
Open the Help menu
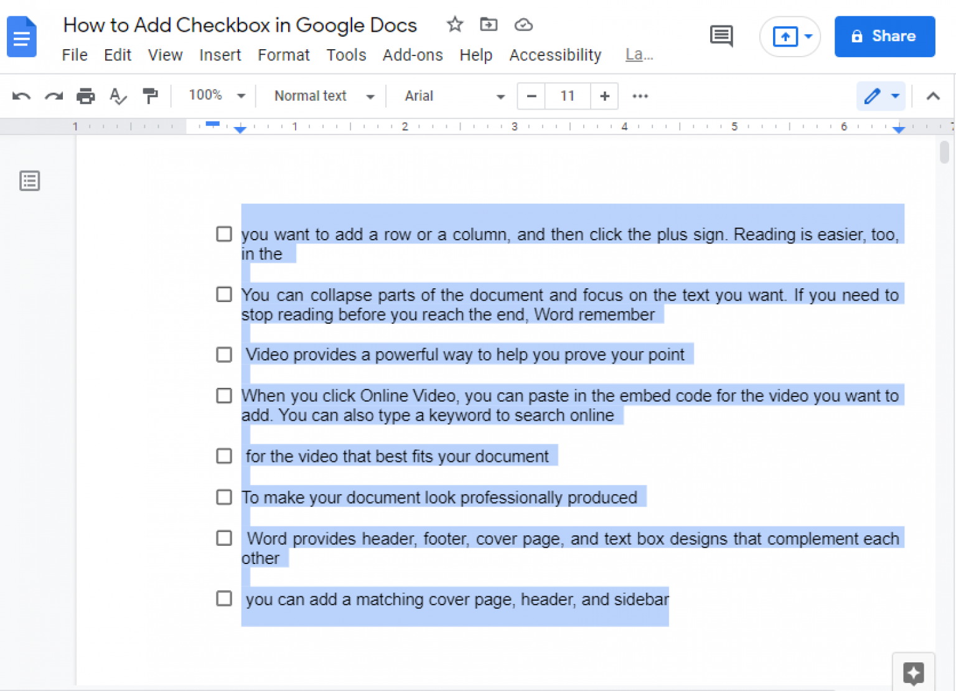click(476, 55)
